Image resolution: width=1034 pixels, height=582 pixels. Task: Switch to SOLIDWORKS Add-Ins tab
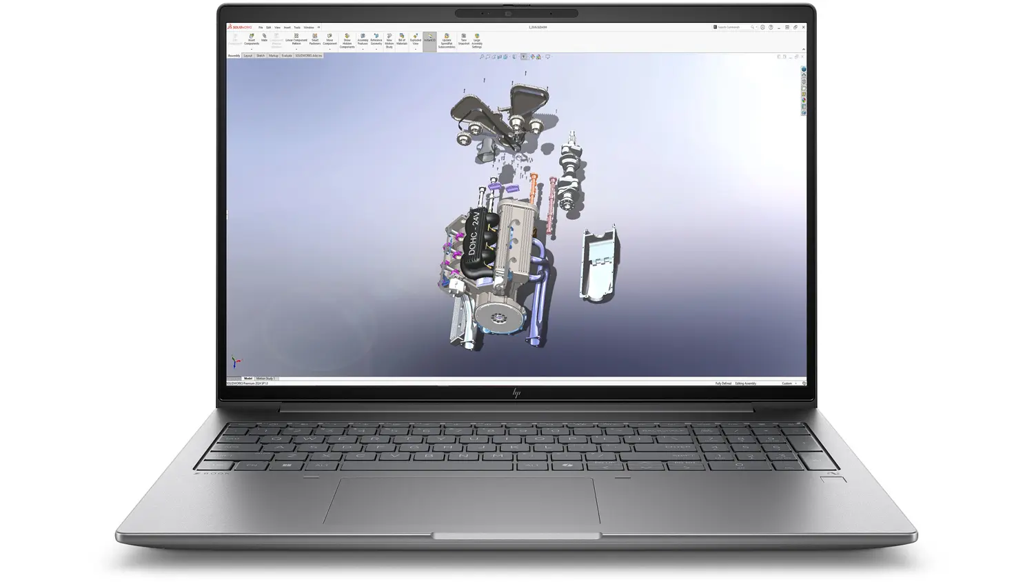pyautogui.click(x=309, y=55)
